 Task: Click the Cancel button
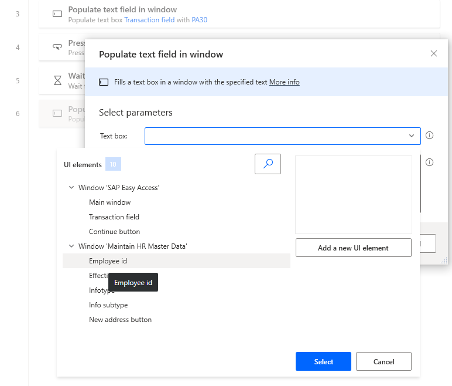tap(383, 361)
